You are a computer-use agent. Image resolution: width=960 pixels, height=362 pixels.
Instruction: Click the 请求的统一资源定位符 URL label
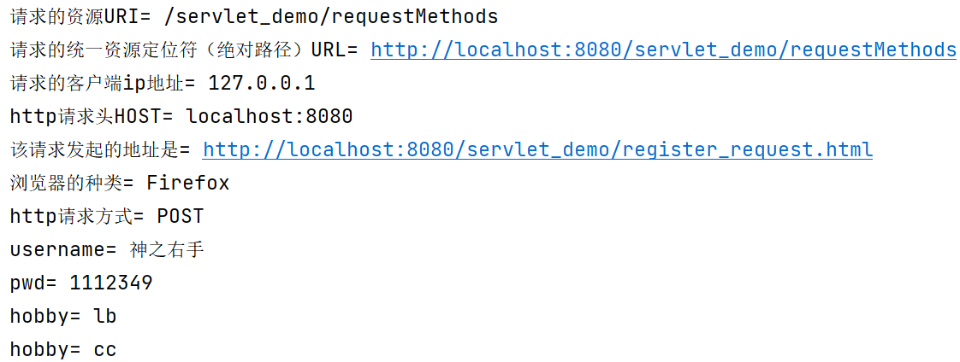[x=184, y=50]
